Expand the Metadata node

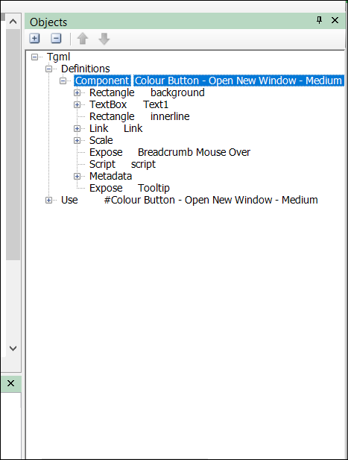tap(77, 176)
